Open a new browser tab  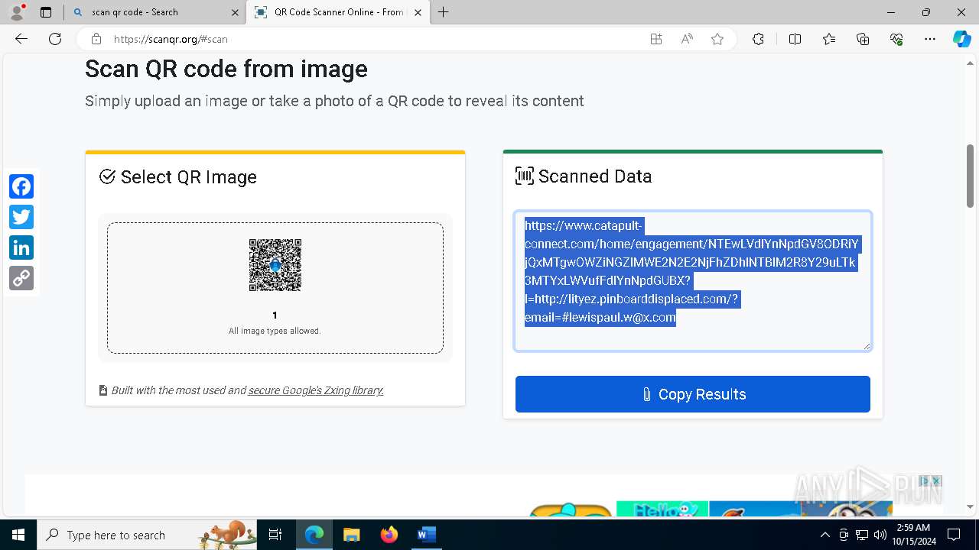click(x=443, y=12)
